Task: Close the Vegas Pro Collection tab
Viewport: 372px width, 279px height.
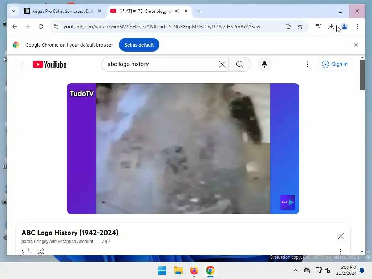Action: pyautogui.click(x=100, y=11)
